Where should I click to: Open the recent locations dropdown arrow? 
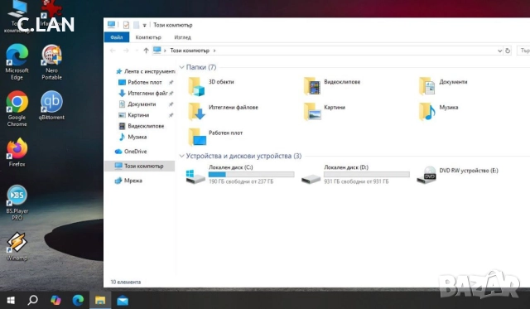(x=137, y=51)
